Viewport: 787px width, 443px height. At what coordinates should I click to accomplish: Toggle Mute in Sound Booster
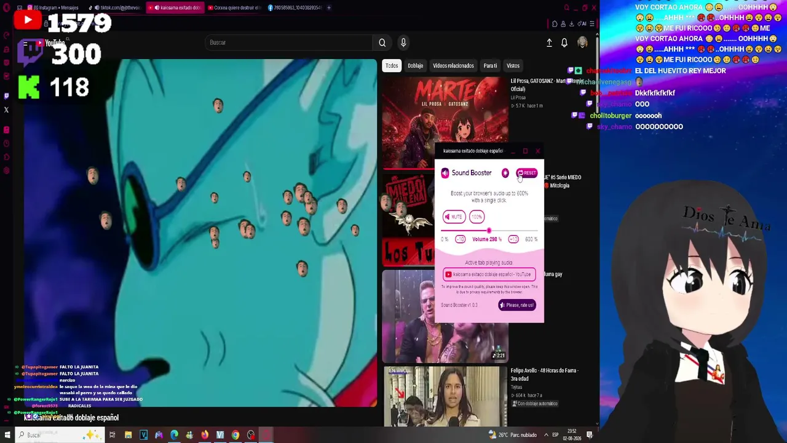coord(454,217)
